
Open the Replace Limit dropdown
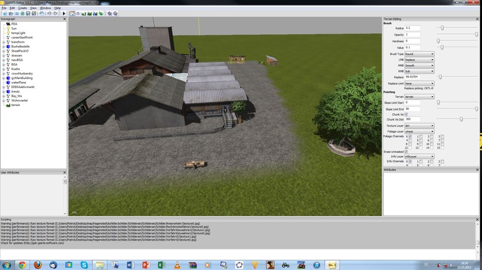coord(419,83)
